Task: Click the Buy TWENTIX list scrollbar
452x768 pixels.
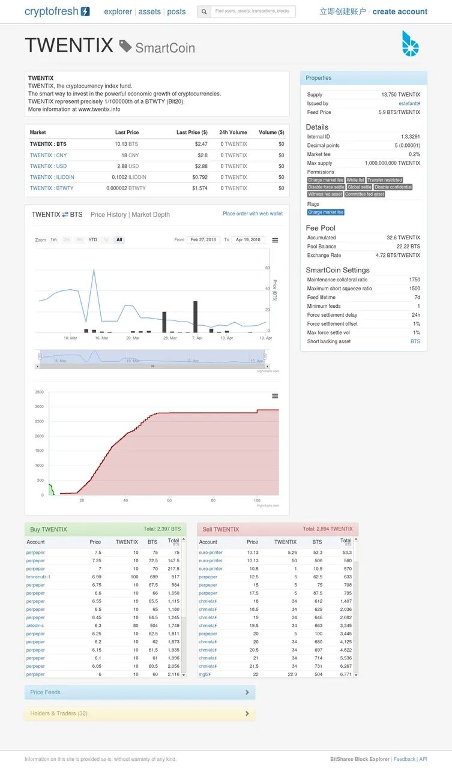Action: [184, 607]
